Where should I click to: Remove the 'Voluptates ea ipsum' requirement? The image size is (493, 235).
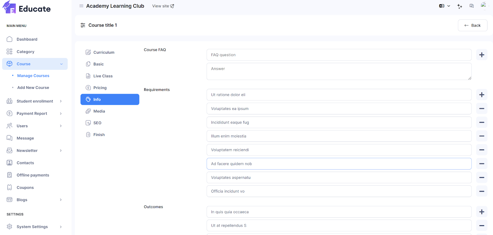(x=482, y=109)
